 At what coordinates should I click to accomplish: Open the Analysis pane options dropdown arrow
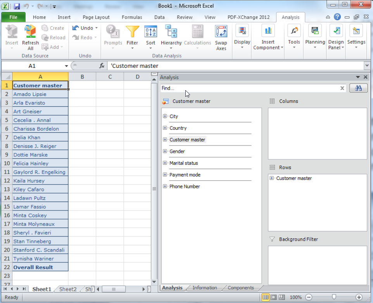(358, 77)
